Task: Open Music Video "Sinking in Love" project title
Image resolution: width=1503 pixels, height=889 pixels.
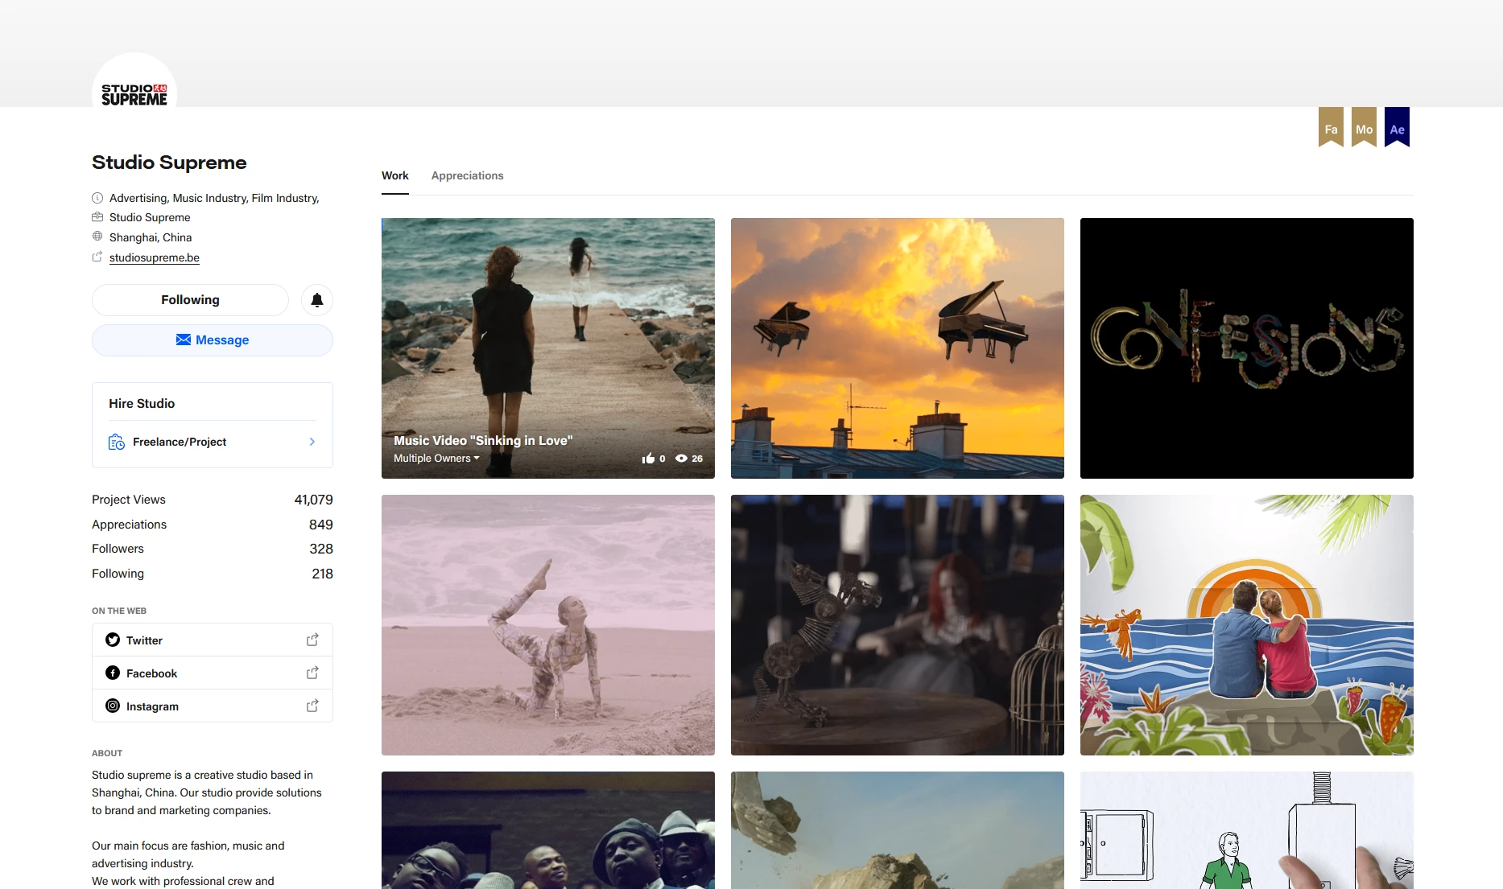Action: [x=483, y=440]
